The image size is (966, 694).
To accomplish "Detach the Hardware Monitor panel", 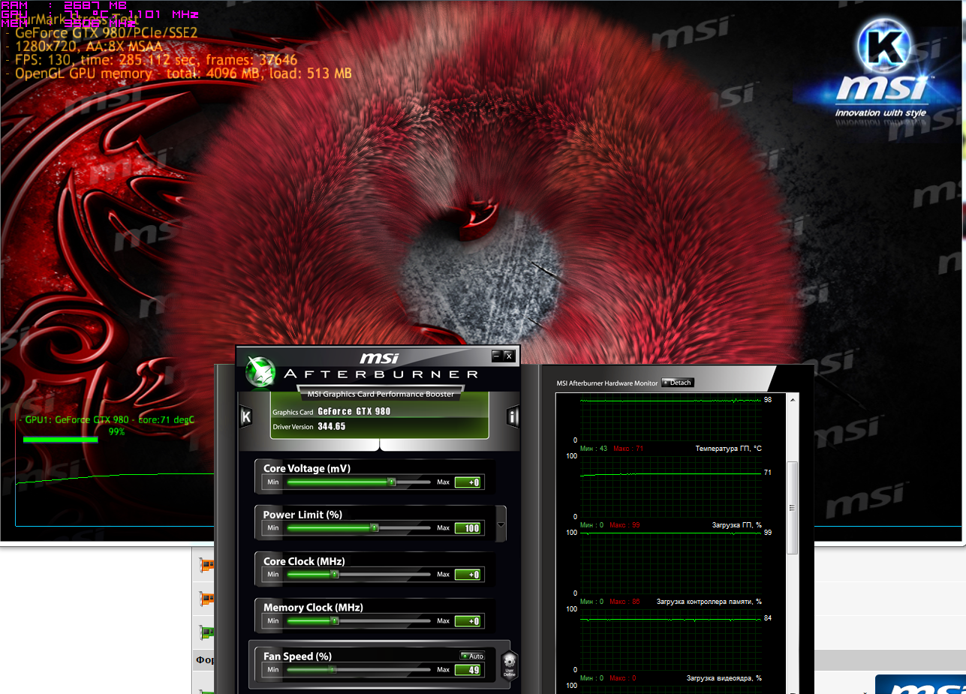I will pos(676,383).
